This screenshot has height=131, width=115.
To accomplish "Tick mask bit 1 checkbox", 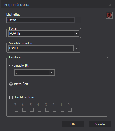I will [x=62, y=110].
